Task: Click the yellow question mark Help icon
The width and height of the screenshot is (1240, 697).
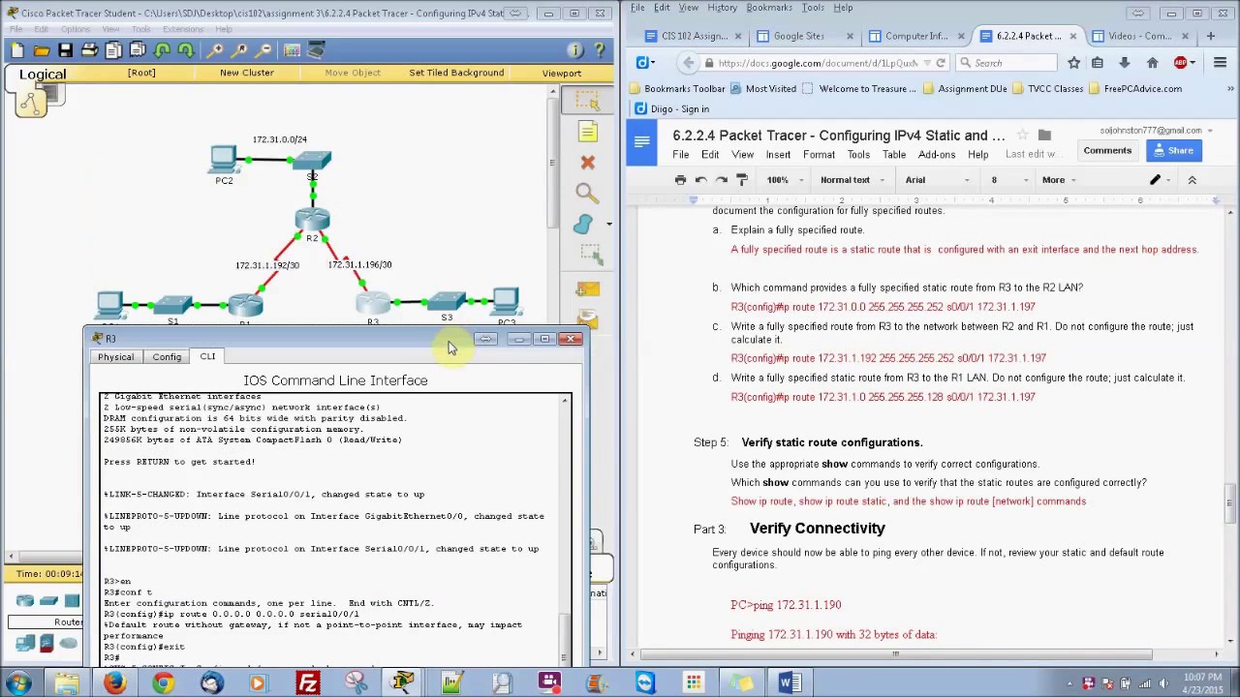Action: coord(602,50)
